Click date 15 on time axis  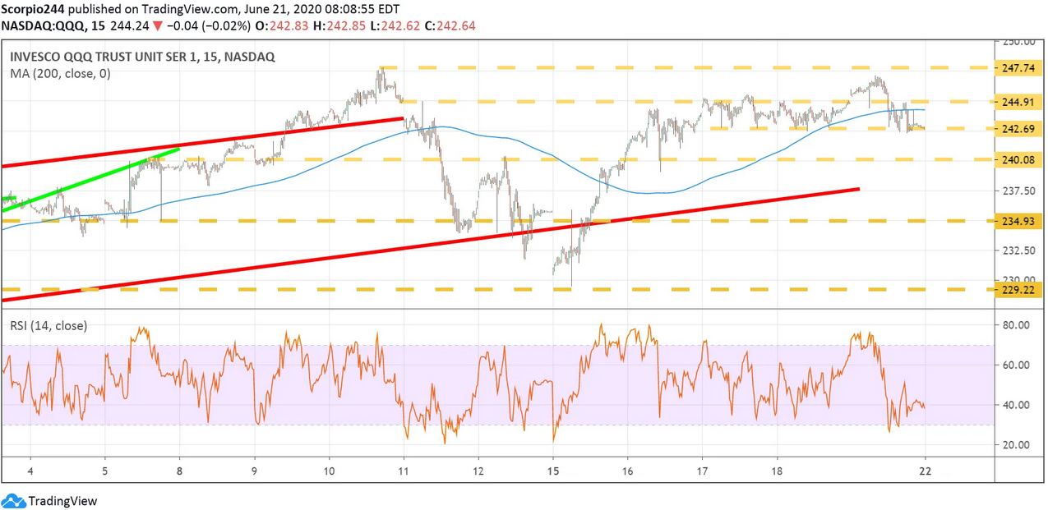click(x=553, y=470)
